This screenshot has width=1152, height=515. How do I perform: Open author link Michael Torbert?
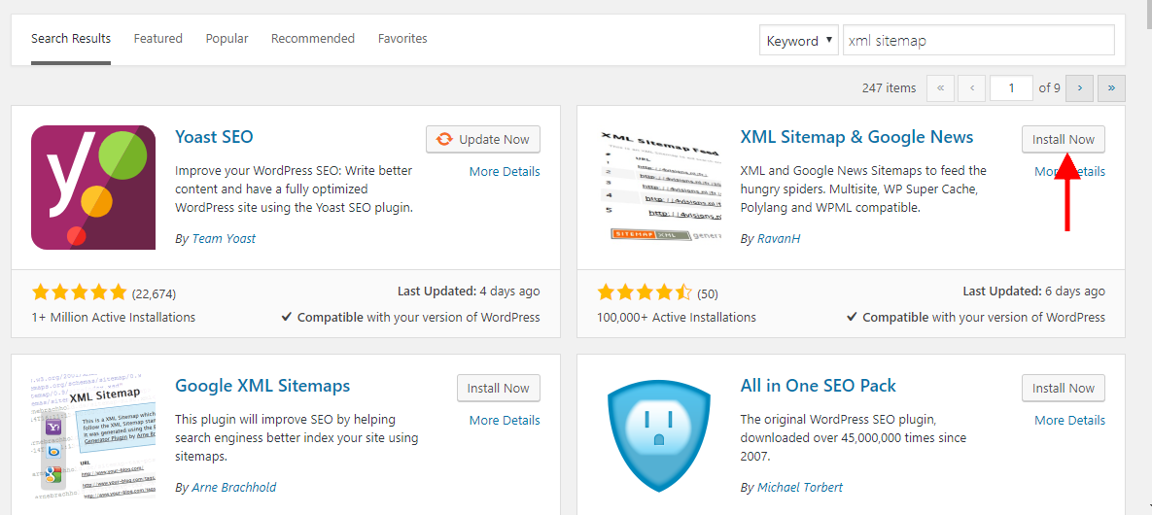click(x=800, y=488)
